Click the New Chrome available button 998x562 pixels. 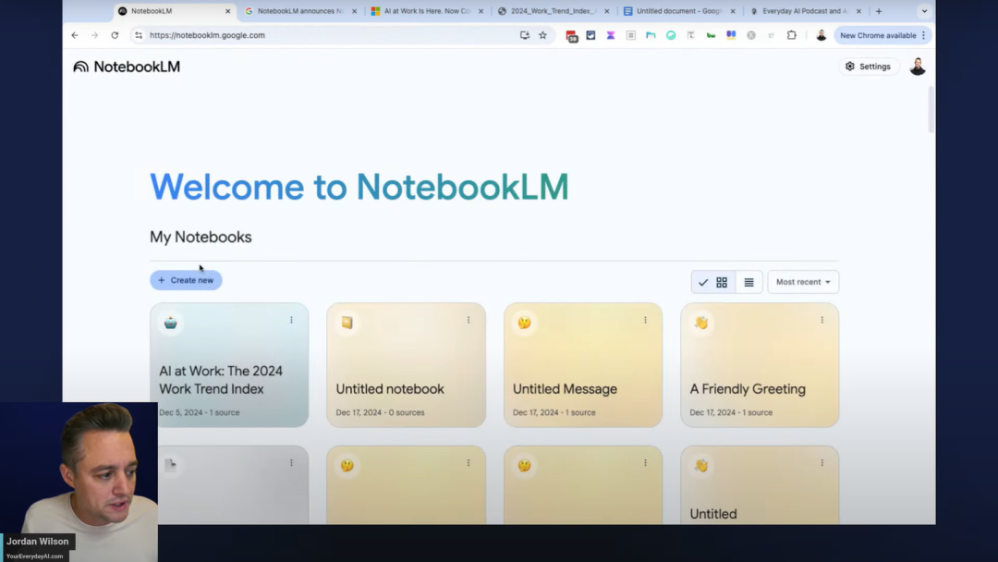[x=882, y=35]
